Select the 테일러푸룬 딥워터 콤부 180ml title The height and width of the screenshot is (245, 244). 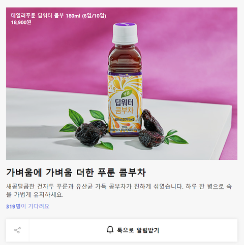(58, 16)
